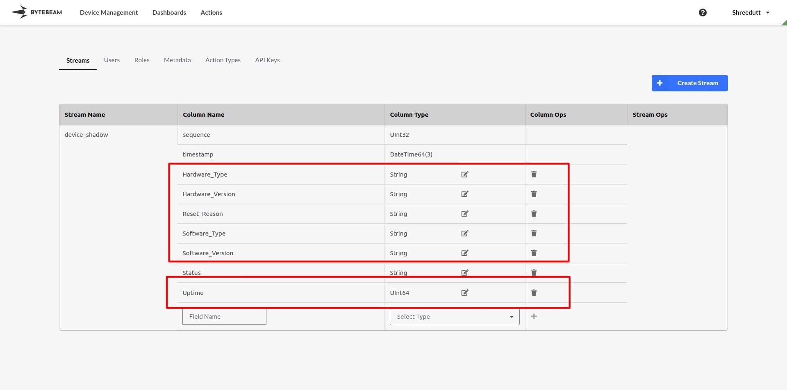Open the help question mark icon

click(x=703, y=13)
